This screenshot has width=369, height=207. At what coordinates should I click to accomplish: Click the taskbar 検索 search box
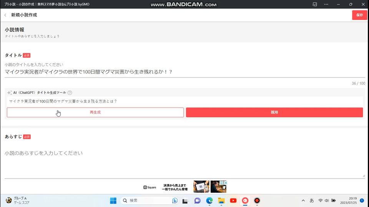(150, 200)
